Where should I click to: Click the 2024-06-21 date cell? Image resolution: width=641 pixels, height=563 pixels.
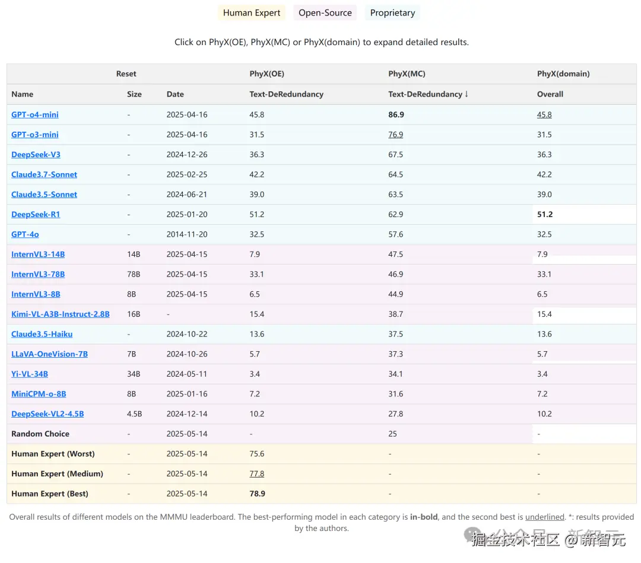coord(187,195)
